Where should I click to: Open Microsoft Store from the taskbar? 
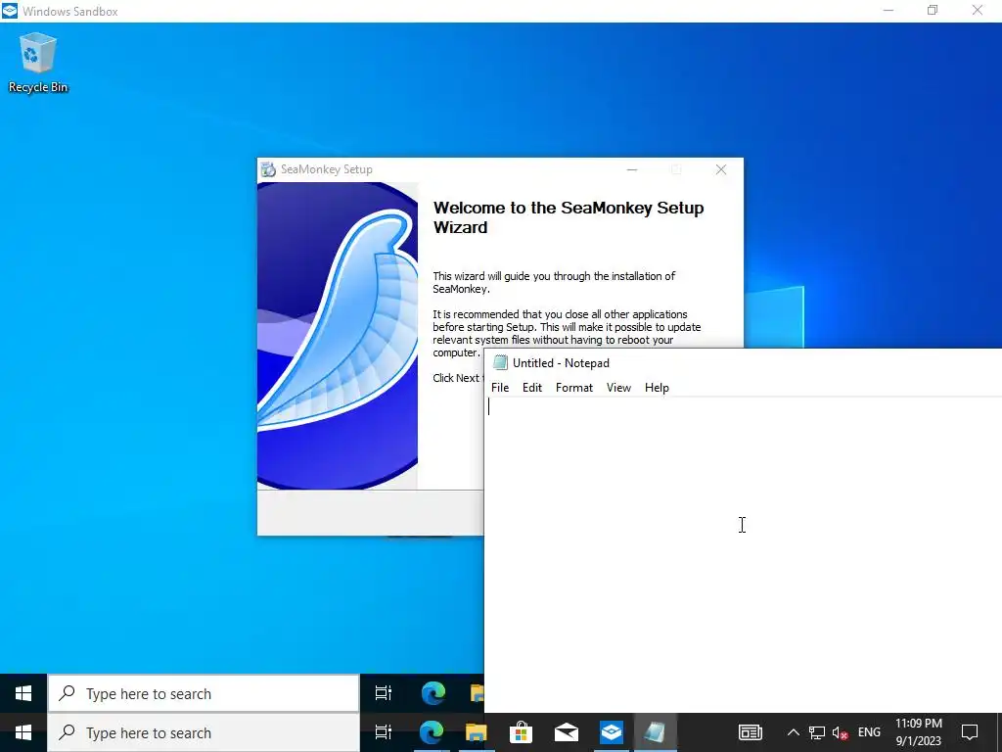click(521, 732)
